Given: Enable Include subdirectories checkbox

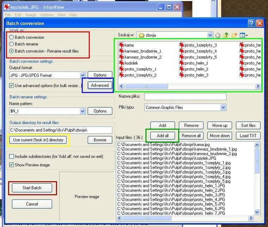Looking at the screenshot, I should (12, 157).
